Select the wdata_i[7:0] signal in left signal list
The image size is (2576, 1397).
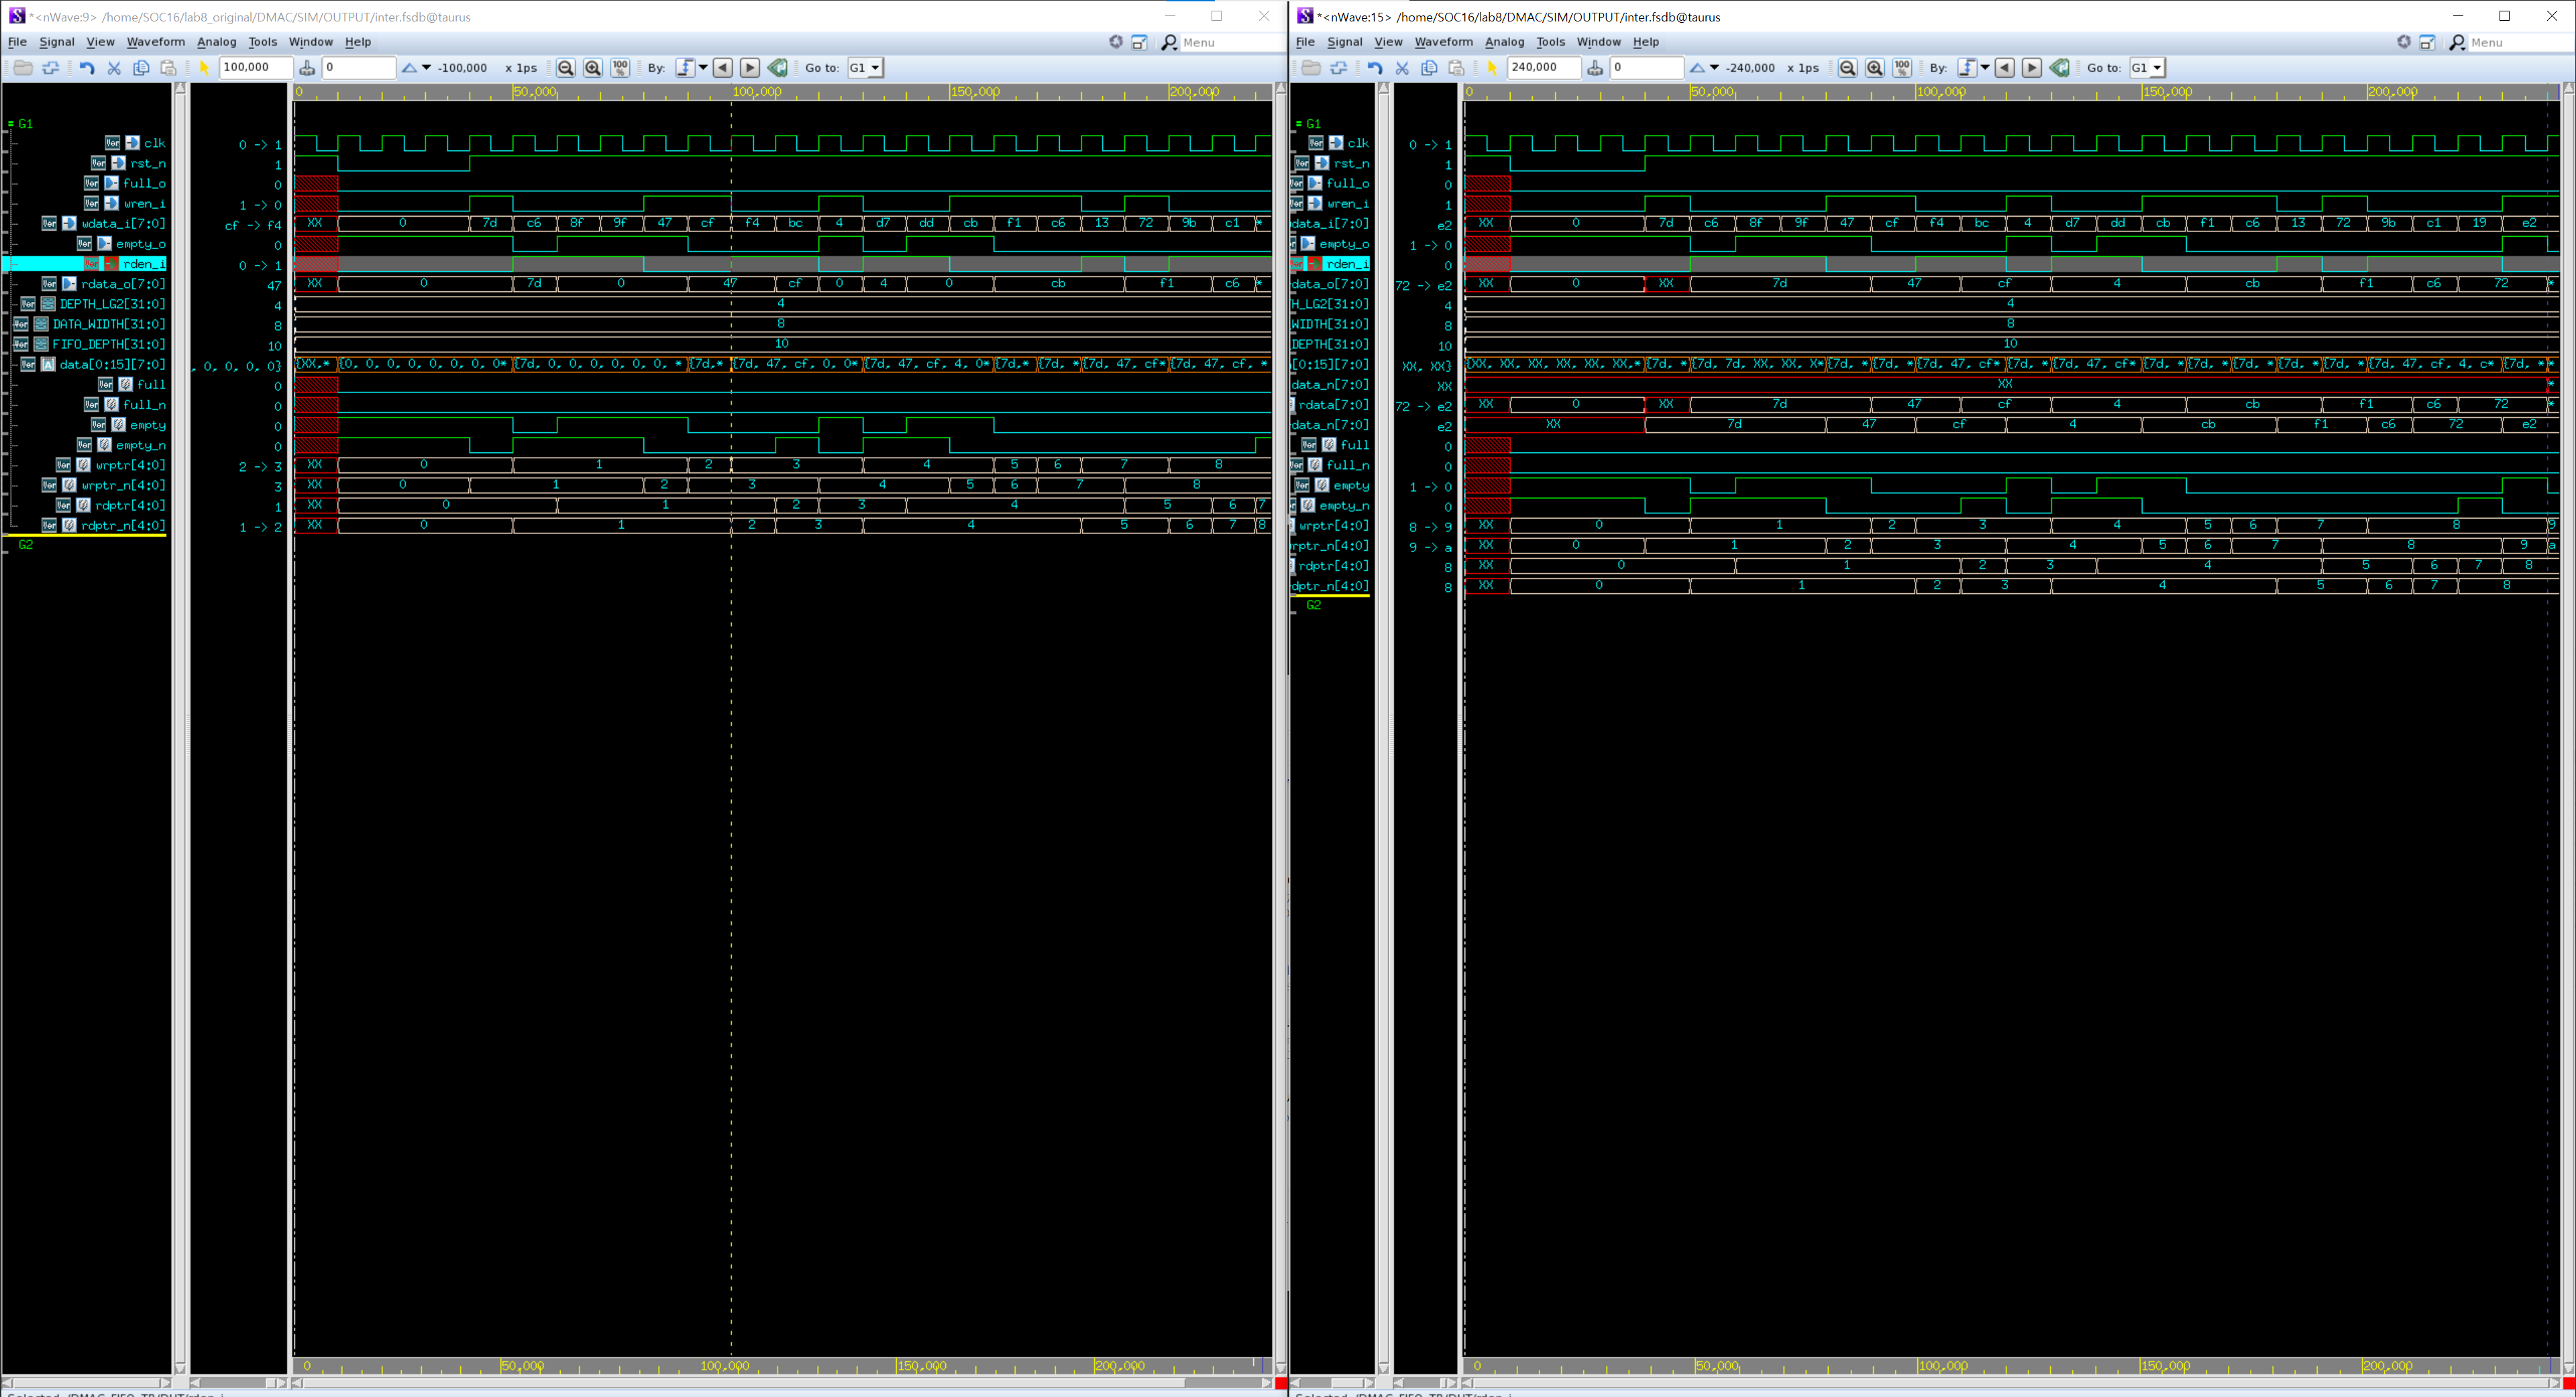123,224
